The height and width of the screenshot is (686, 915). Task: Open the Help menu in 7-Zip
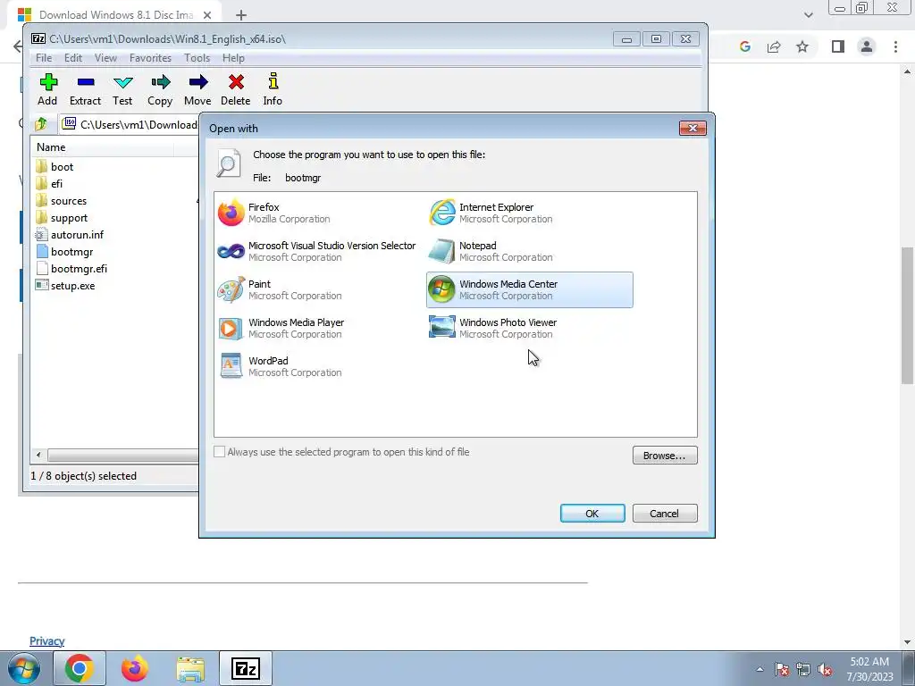point(233,58)
